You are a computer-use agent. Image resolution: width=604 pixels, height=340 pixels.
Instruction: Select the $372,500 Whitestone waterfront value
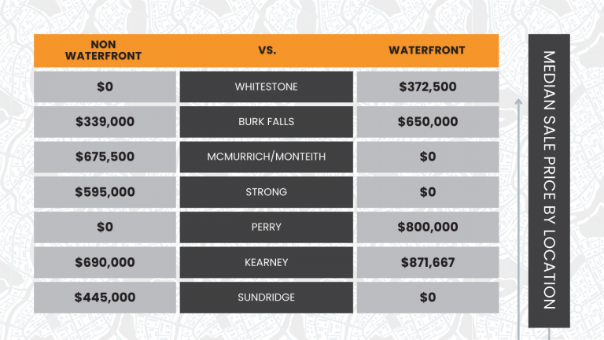click(428, 87)
